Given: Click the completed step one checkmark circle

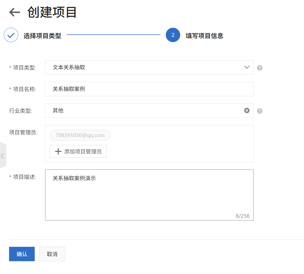Looking at the screenshot, I should coord(11,35).
